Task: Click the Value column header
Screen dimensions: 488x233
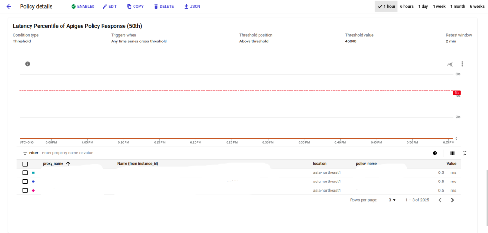Action: 451,164
